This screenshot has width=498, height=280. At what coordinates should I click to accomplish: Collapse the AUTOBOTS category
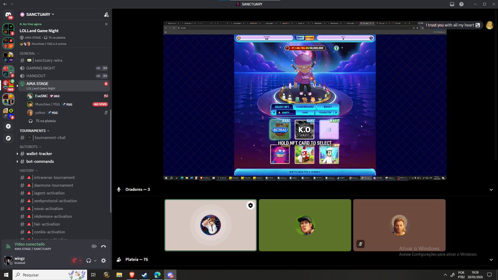[x=30, y=146]
